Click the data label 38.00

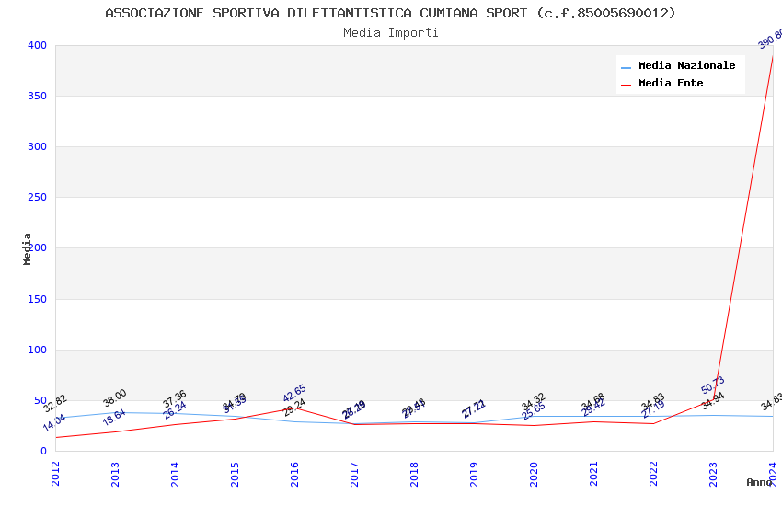[x=115, y=397]
